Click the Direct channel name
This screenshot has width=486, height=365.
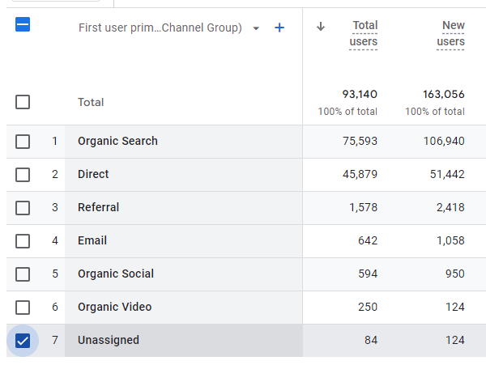(93, 175)
